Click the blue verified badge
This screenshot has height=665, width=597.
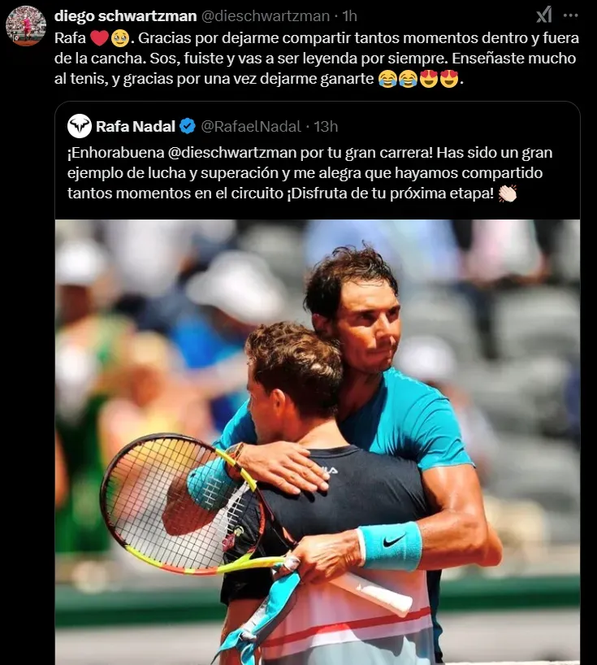click(188, 126)
